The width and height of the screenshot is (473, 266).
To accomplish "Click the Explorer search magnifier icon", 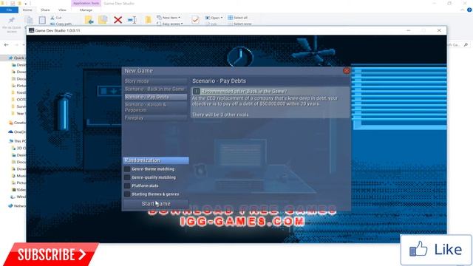I will (466, 44).
